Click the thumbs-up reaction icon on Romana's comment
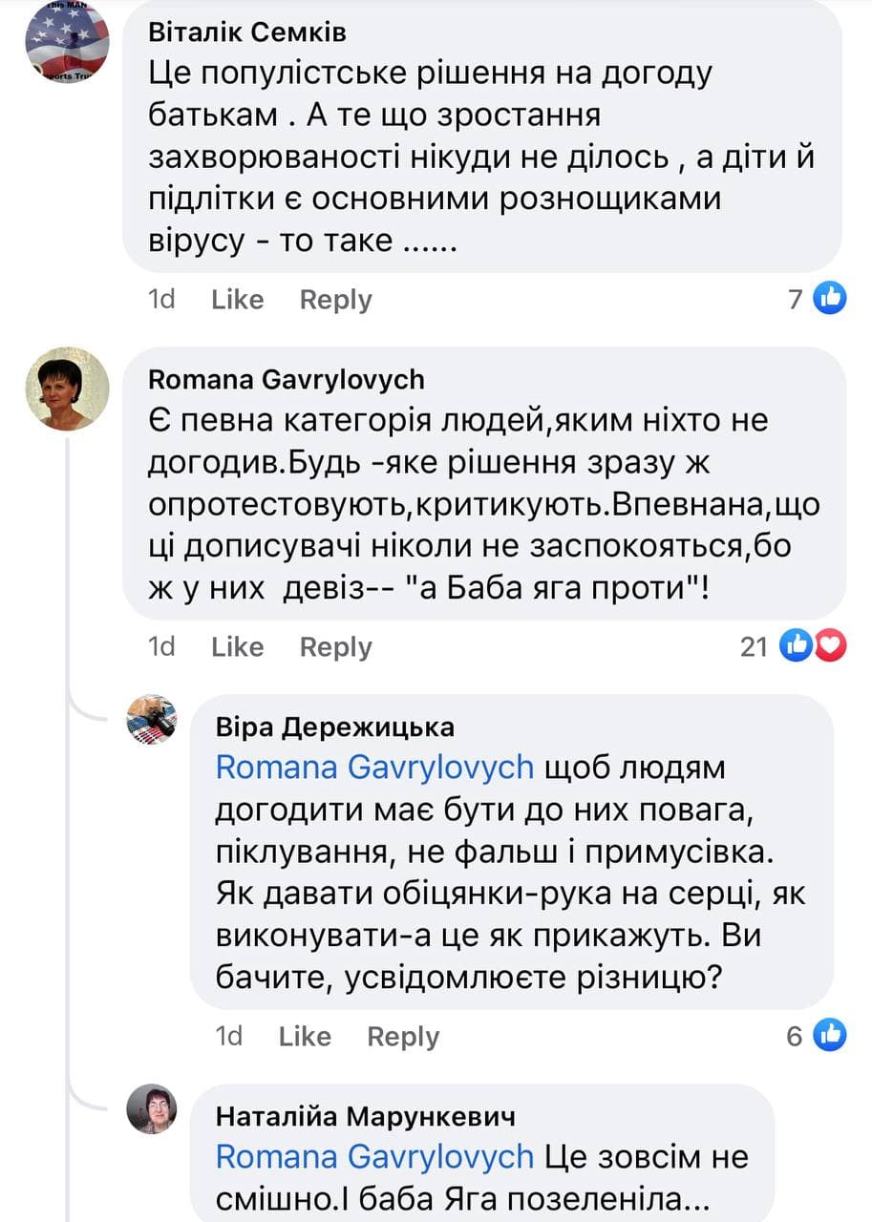The height and width of the screenshot is (1222, 872). point(796,646)
